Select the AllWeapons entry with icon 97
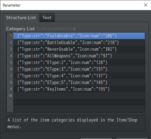Screen dimensions: 151x139 tap(79, 56)
